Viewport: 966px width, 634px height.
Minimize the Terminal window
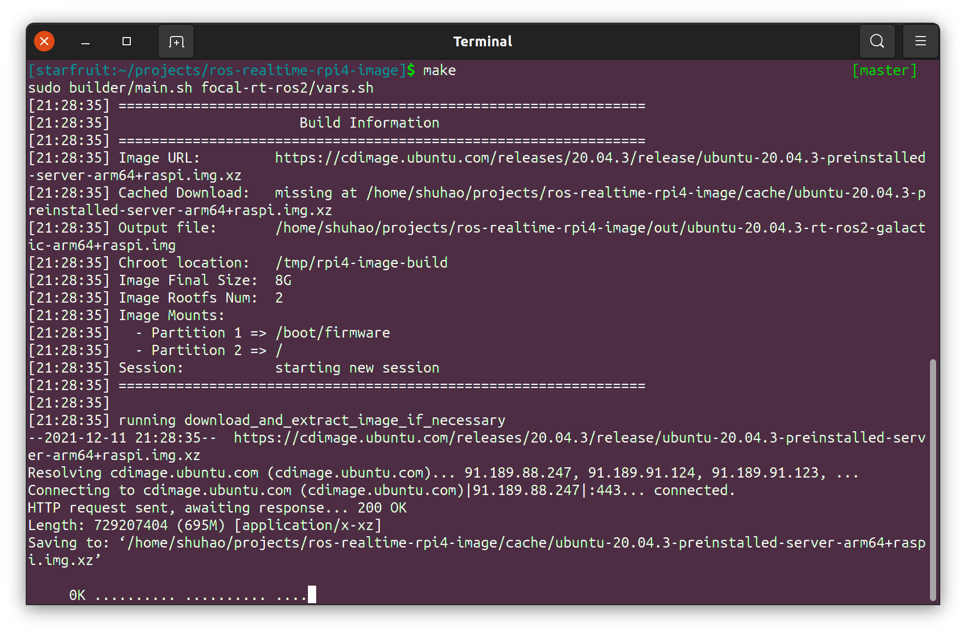[85, 42]
